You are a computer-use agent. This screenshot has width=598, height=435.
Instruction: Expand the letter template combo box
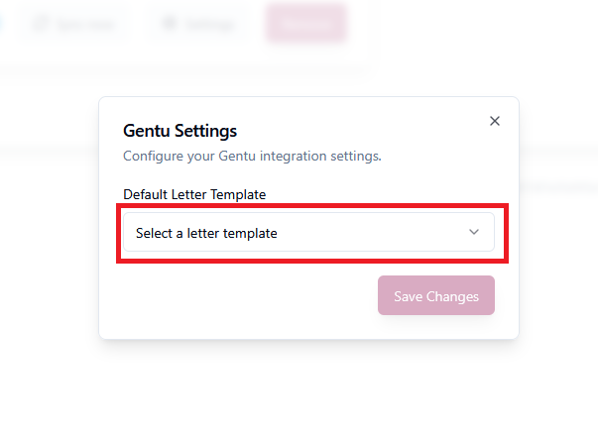(308, 232)
